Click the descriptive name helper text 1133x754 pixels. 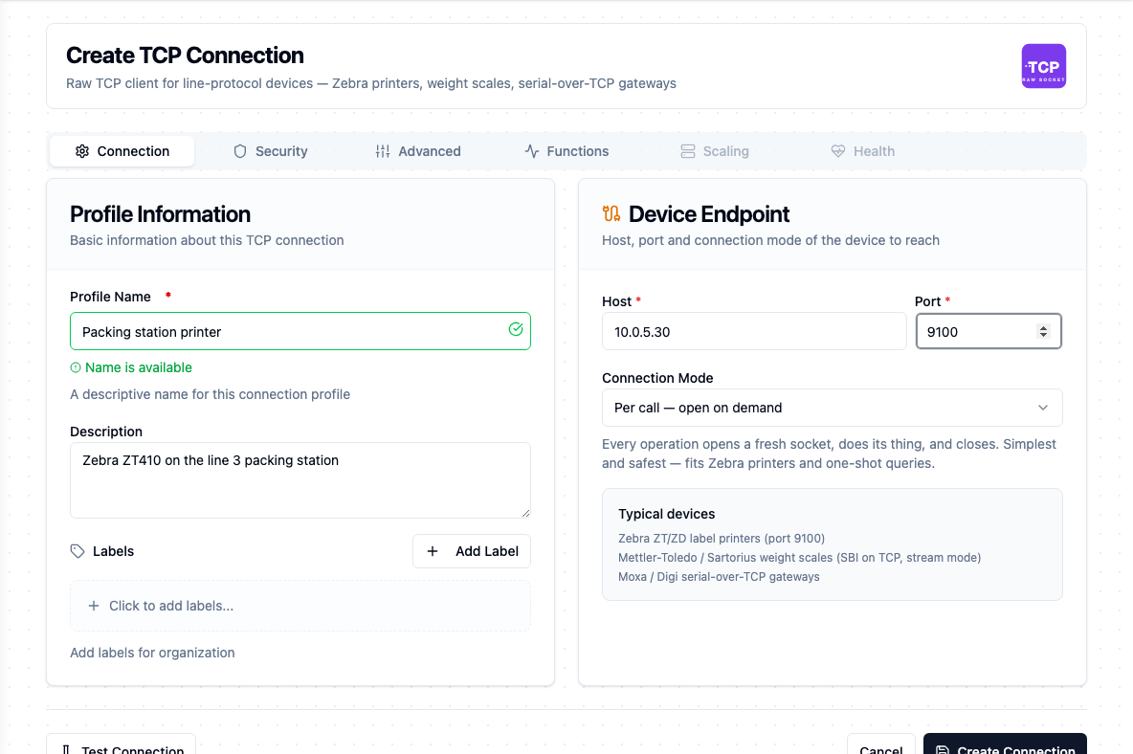[211, 394]
